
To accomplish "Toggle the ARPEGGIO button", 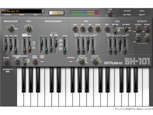I will tap(71, 61).
